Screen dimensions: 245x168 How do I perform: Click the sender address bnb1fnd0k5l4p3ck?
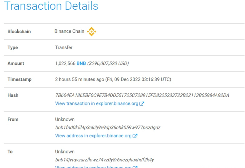[x=108, y=127]
